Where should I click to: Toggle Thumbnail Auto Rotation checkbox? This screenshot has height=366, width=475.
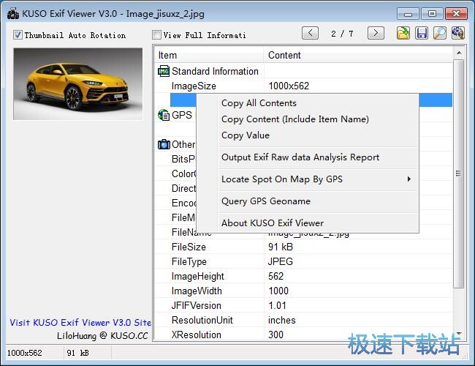[x=18, y=35]
